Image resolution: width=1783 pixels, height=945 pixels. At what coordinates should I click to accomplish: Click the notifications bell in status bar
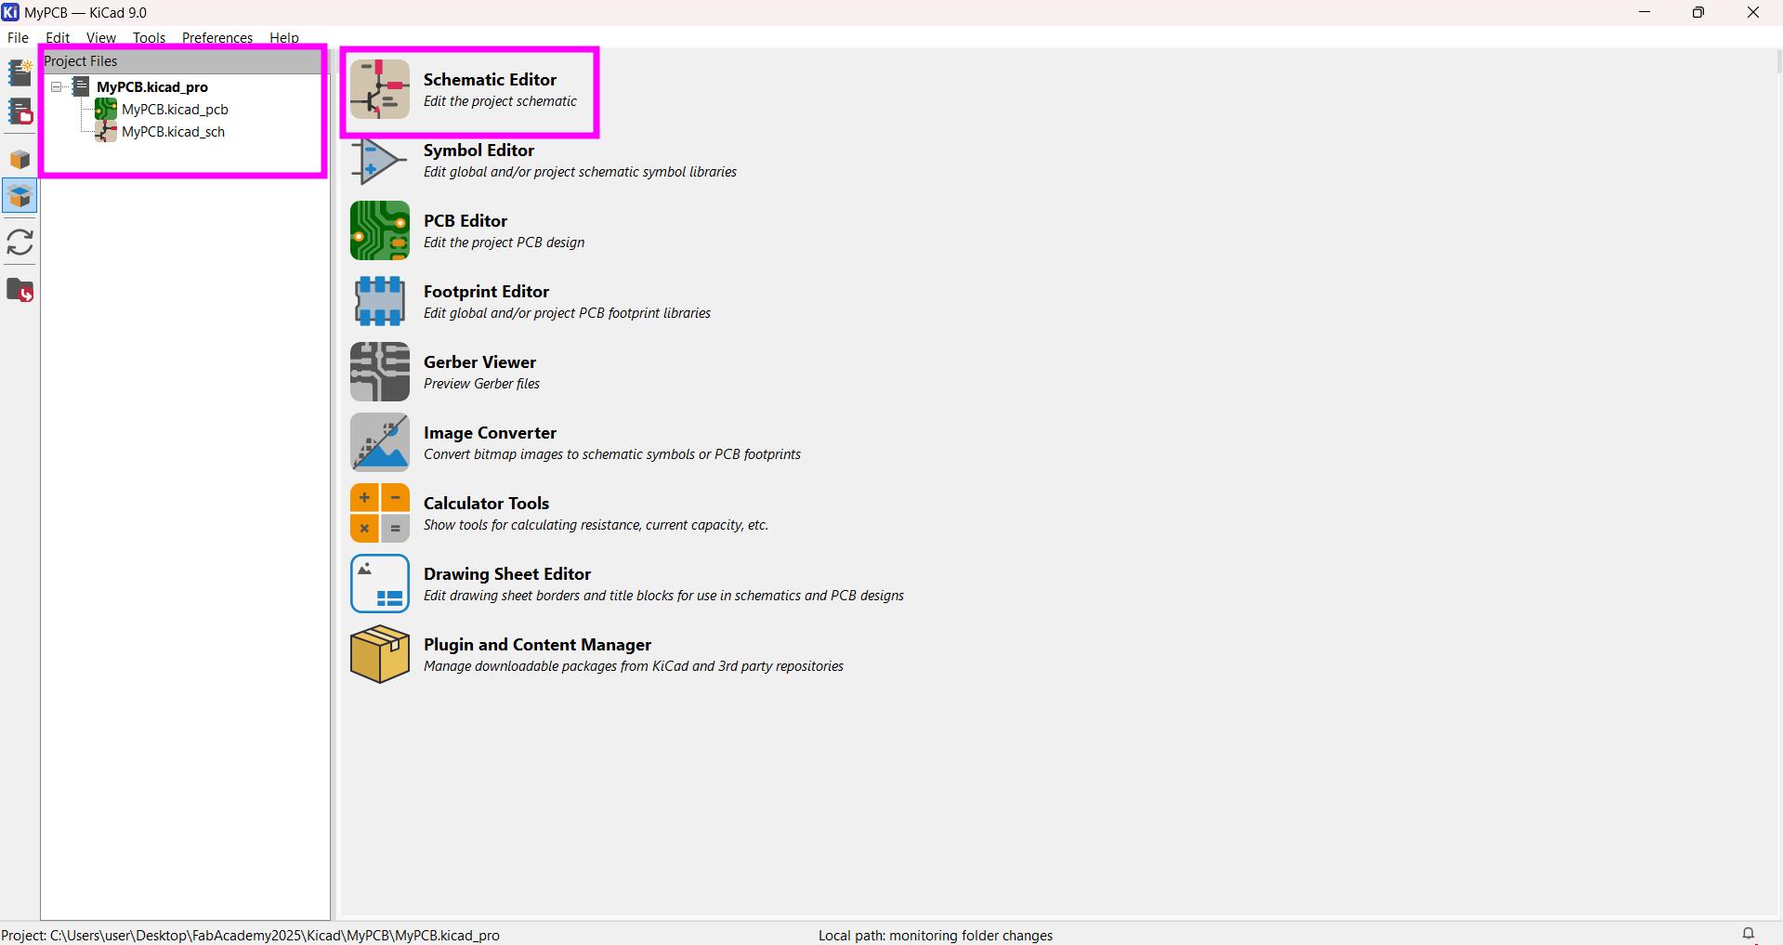pos(1749,934)
